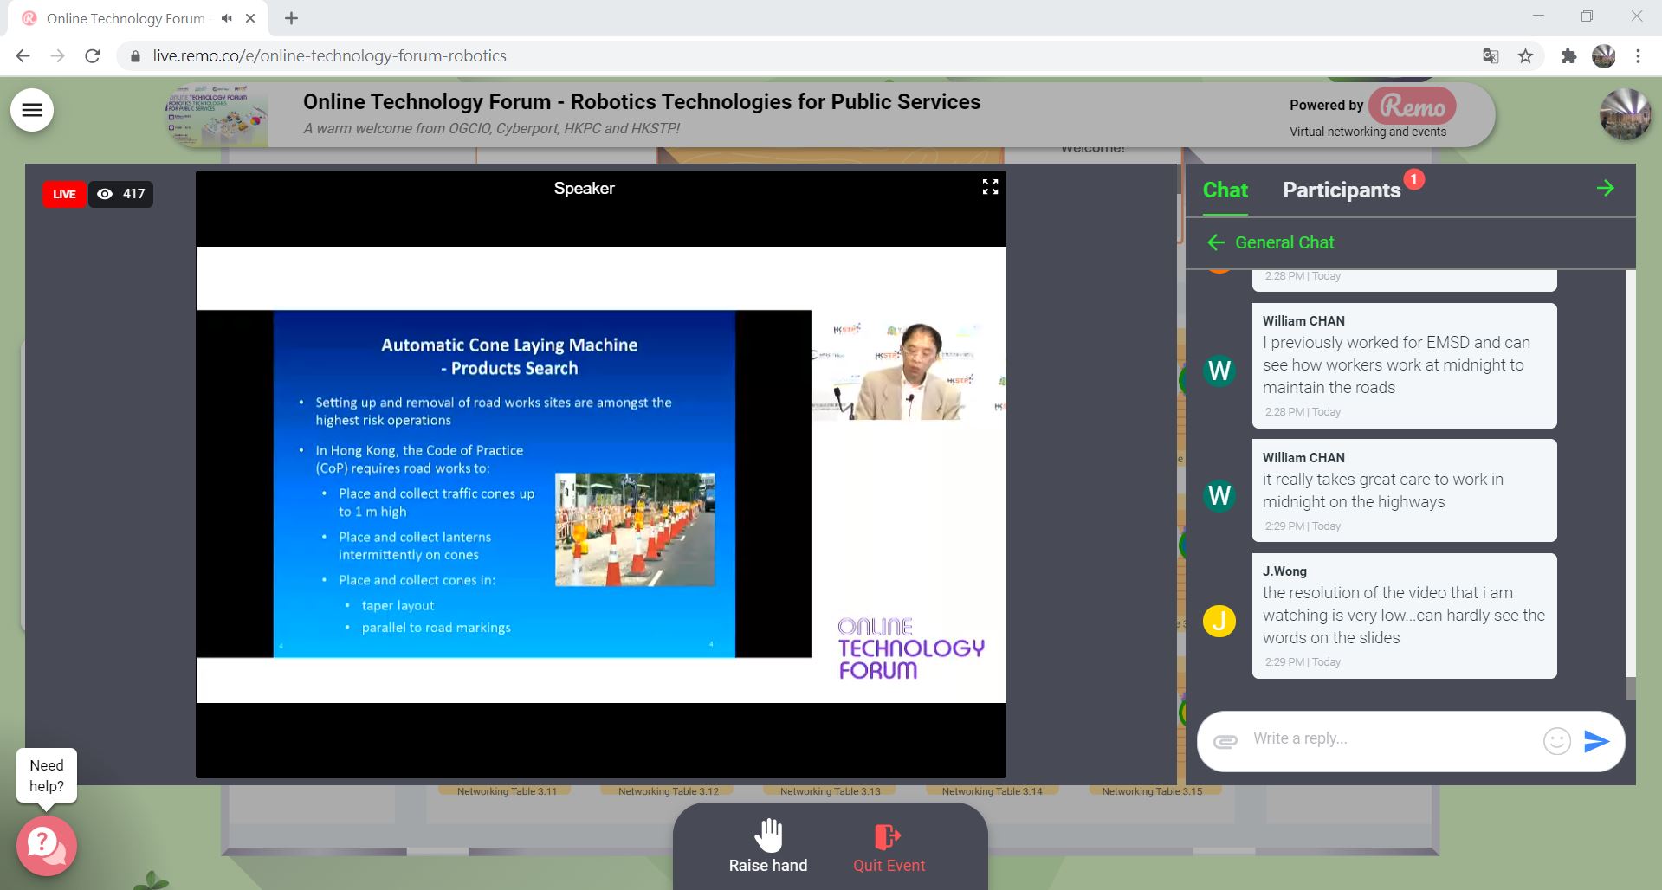Click Networking Table 3.13 label
Image resolution: width=1662 pixels, height=890 pixels.
coord(830,790)
